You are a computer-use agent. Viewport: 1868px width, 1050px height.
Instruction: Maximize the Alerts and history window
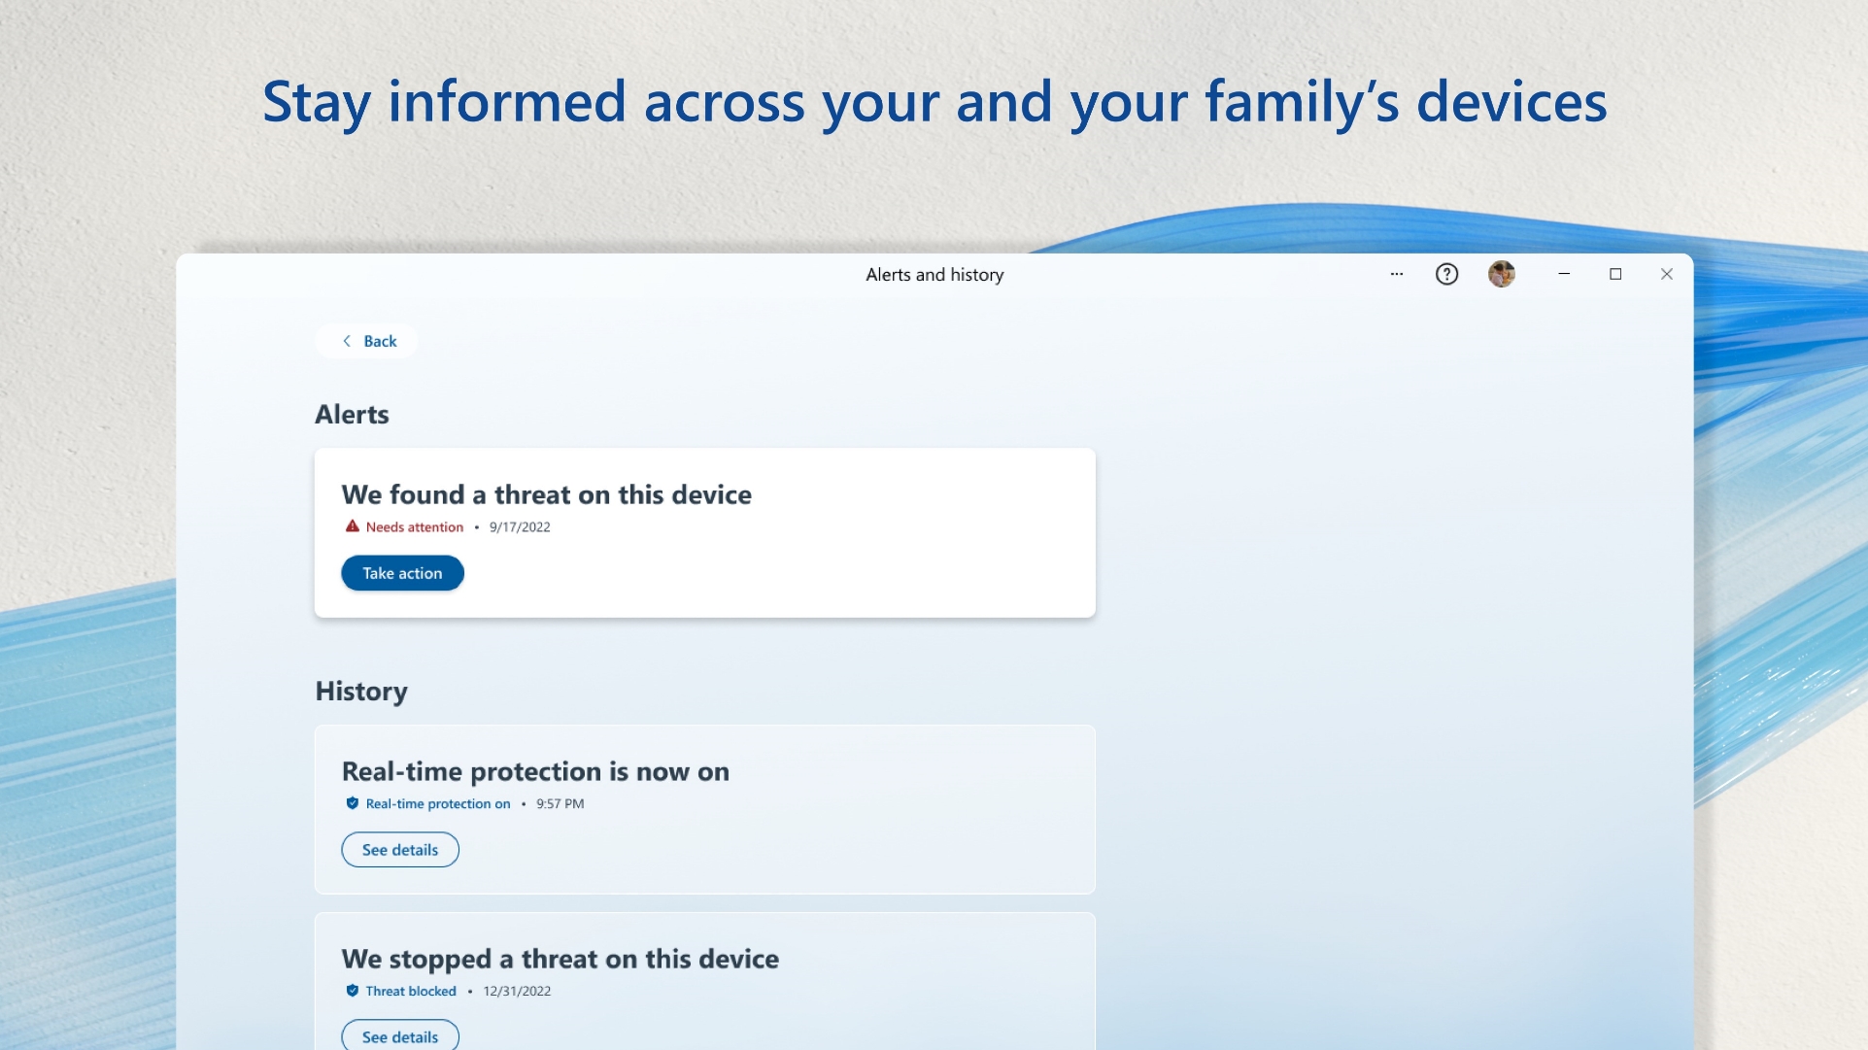(1615, 275)
